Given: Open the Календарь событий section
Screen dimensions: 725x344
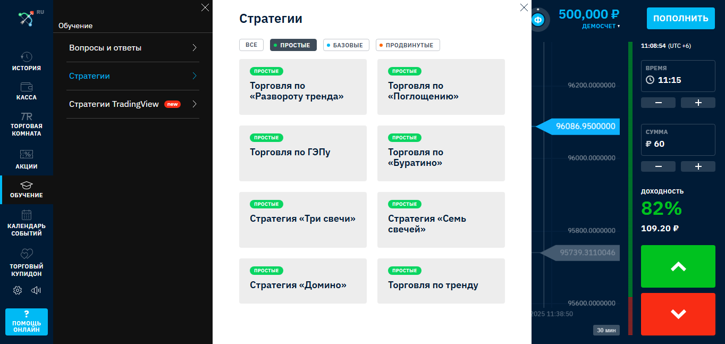Looking at the screenshot, I should pos(26,220).
